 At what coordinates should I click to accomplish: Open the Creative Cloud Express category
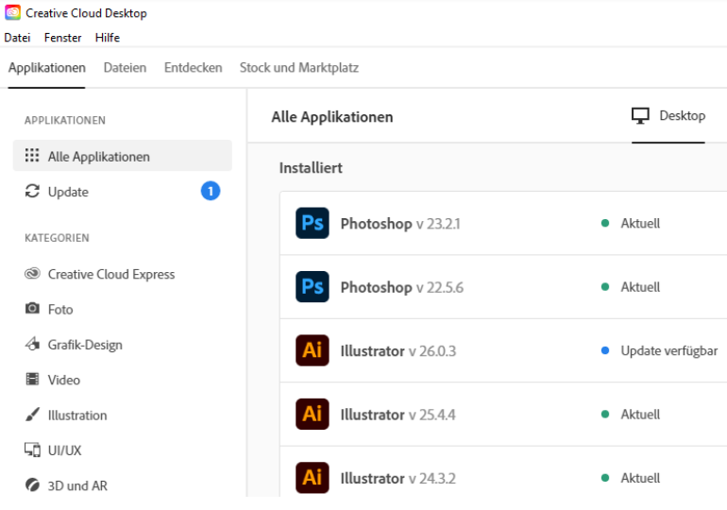pyautogui.click(x=110, y=274)
